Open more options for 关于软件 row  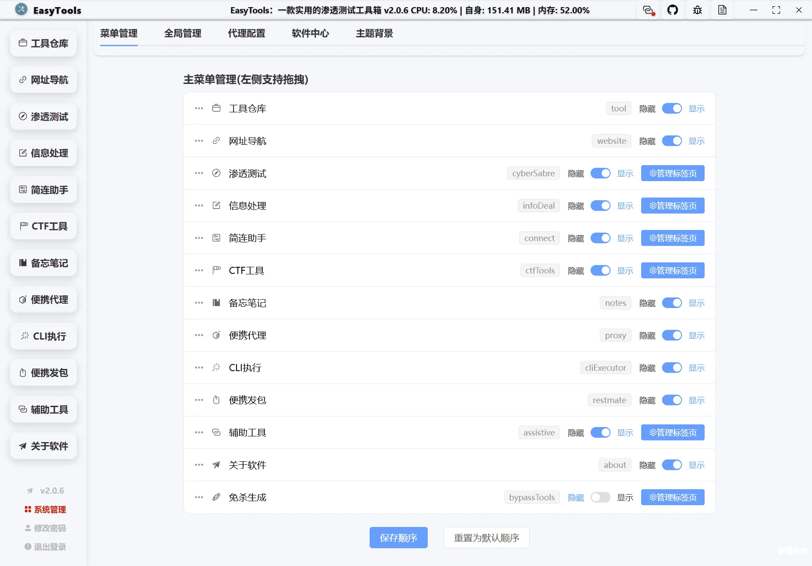[x=198, y=465]
